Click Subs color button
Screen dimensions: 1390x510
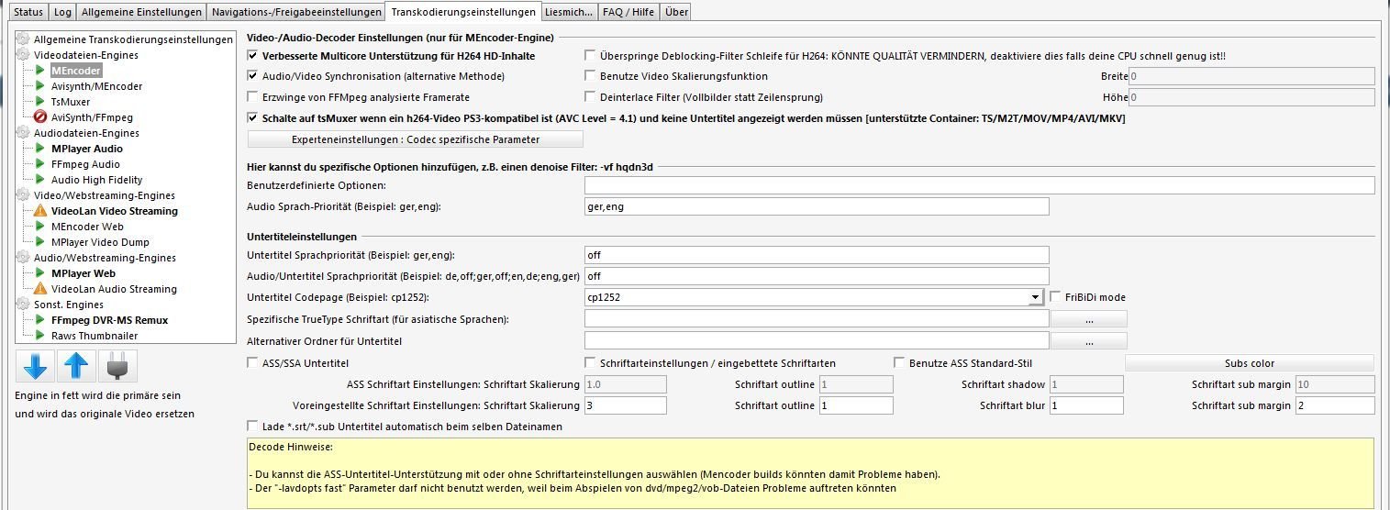[1250, 363]
